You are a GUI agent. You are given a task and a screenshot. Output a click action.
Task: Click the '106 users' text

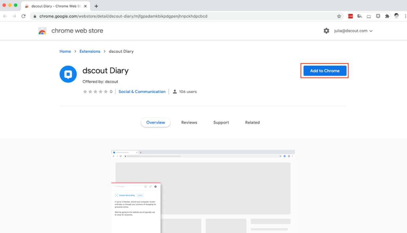pyautogui.click(x=188, y=92)
